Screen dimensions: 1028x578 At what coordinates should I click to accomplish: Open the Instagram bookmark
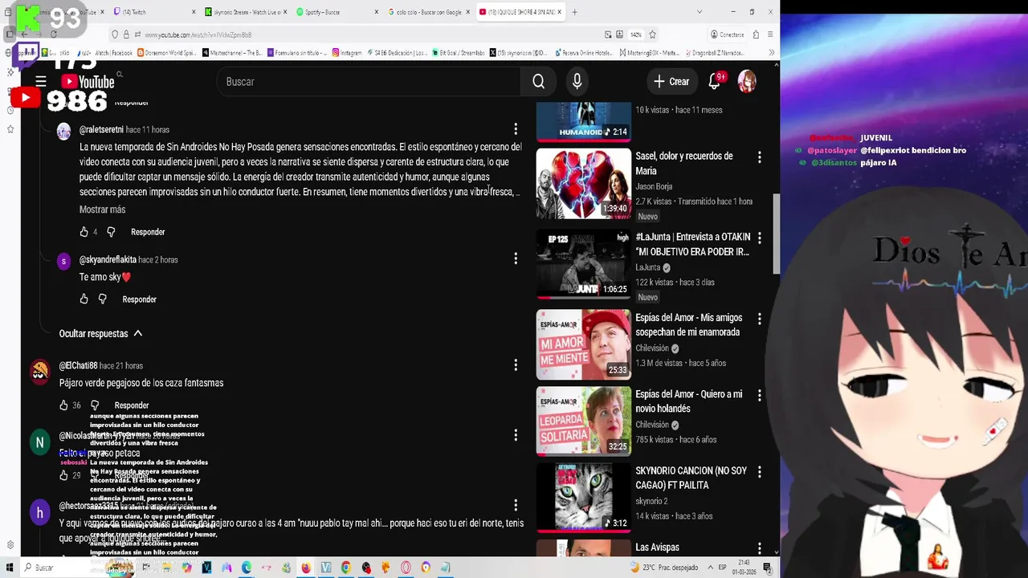pyautogui.click(x=347, y=53)
